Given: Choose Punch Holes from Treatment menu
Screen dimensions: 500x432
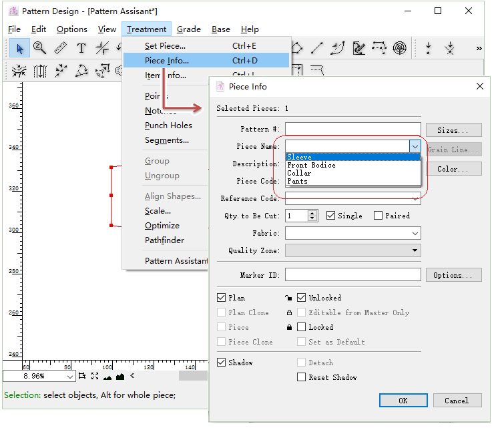Looking at the screenshot, I should click(x=168, y=126).
